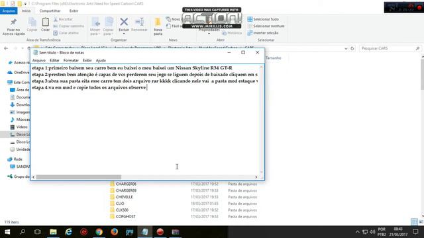This screenshot has width=424, height=238.
Task: Open the Editar menu in Notepad
Action: pos(54,60)
